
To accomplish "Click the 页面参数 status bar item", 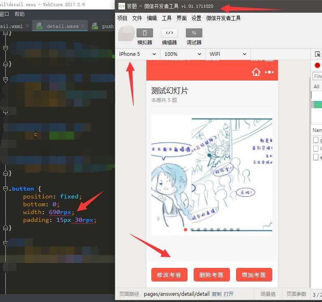I will pyautogui.click(x=297, y=294).
